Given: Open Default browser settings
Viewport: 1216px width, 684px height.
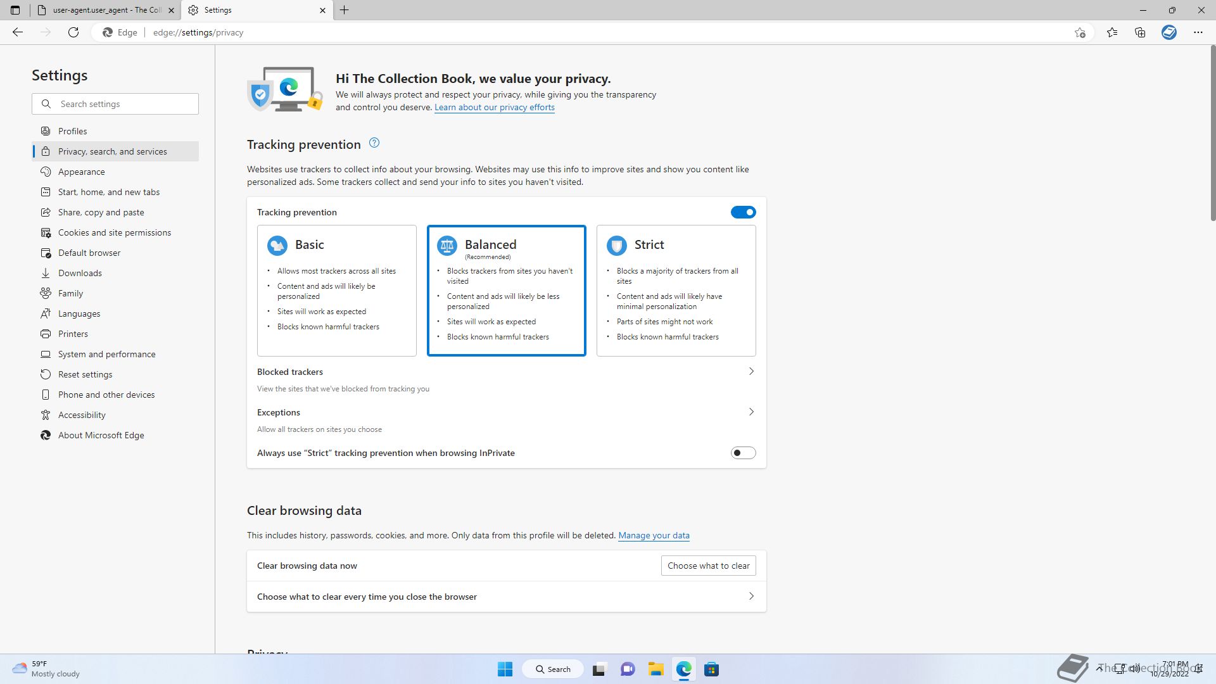Looking at the screenshot, I should [x=115, y=253].
